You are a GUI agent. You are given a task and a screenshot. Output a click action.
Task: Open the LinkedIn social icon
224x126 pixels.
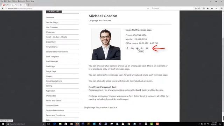click(x=142, y=48)
